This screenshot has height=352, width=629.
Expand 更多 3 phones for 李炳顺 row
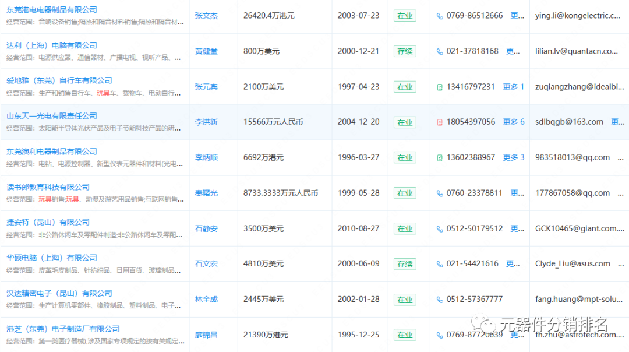coord(514,157)
